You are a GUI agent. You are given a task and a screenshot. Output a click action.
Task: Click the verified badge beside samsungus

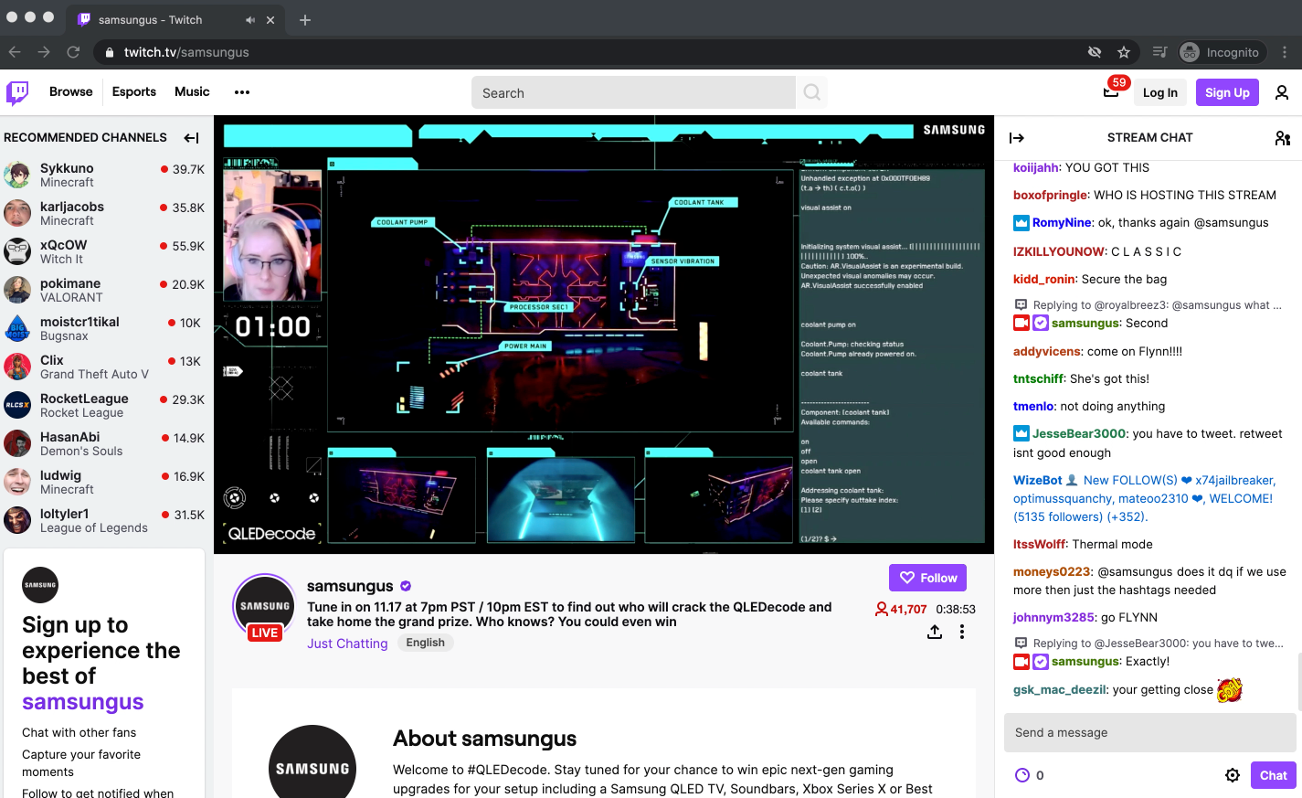[x=406, y=586]
